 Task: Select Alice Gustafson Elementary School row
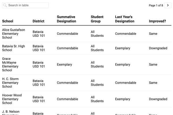[x=14, y=34]
